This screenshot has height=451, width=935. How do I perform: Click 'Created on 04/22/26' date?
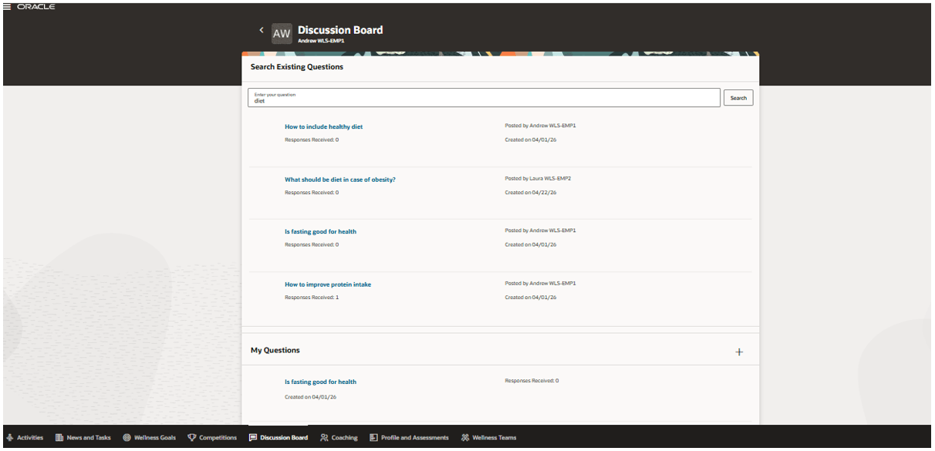tap(531, 193)
